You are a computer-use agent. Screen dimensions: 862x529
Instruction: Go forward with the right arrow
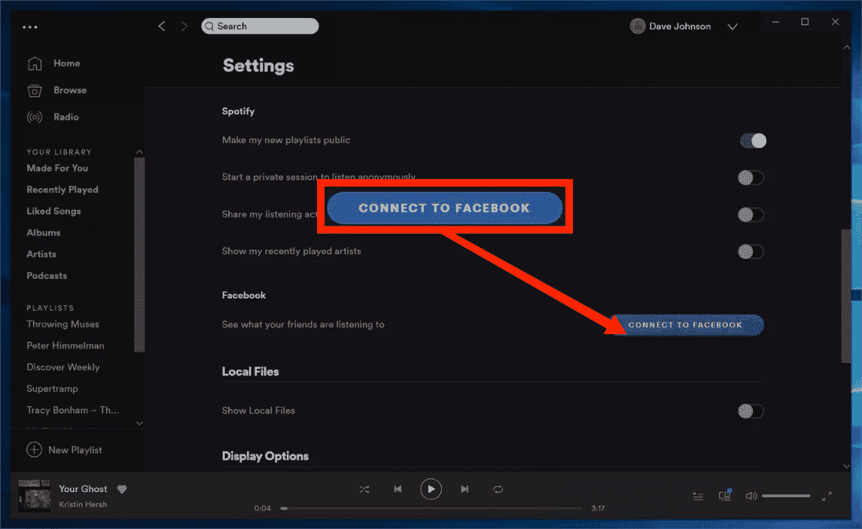click(x=184, y=26)
